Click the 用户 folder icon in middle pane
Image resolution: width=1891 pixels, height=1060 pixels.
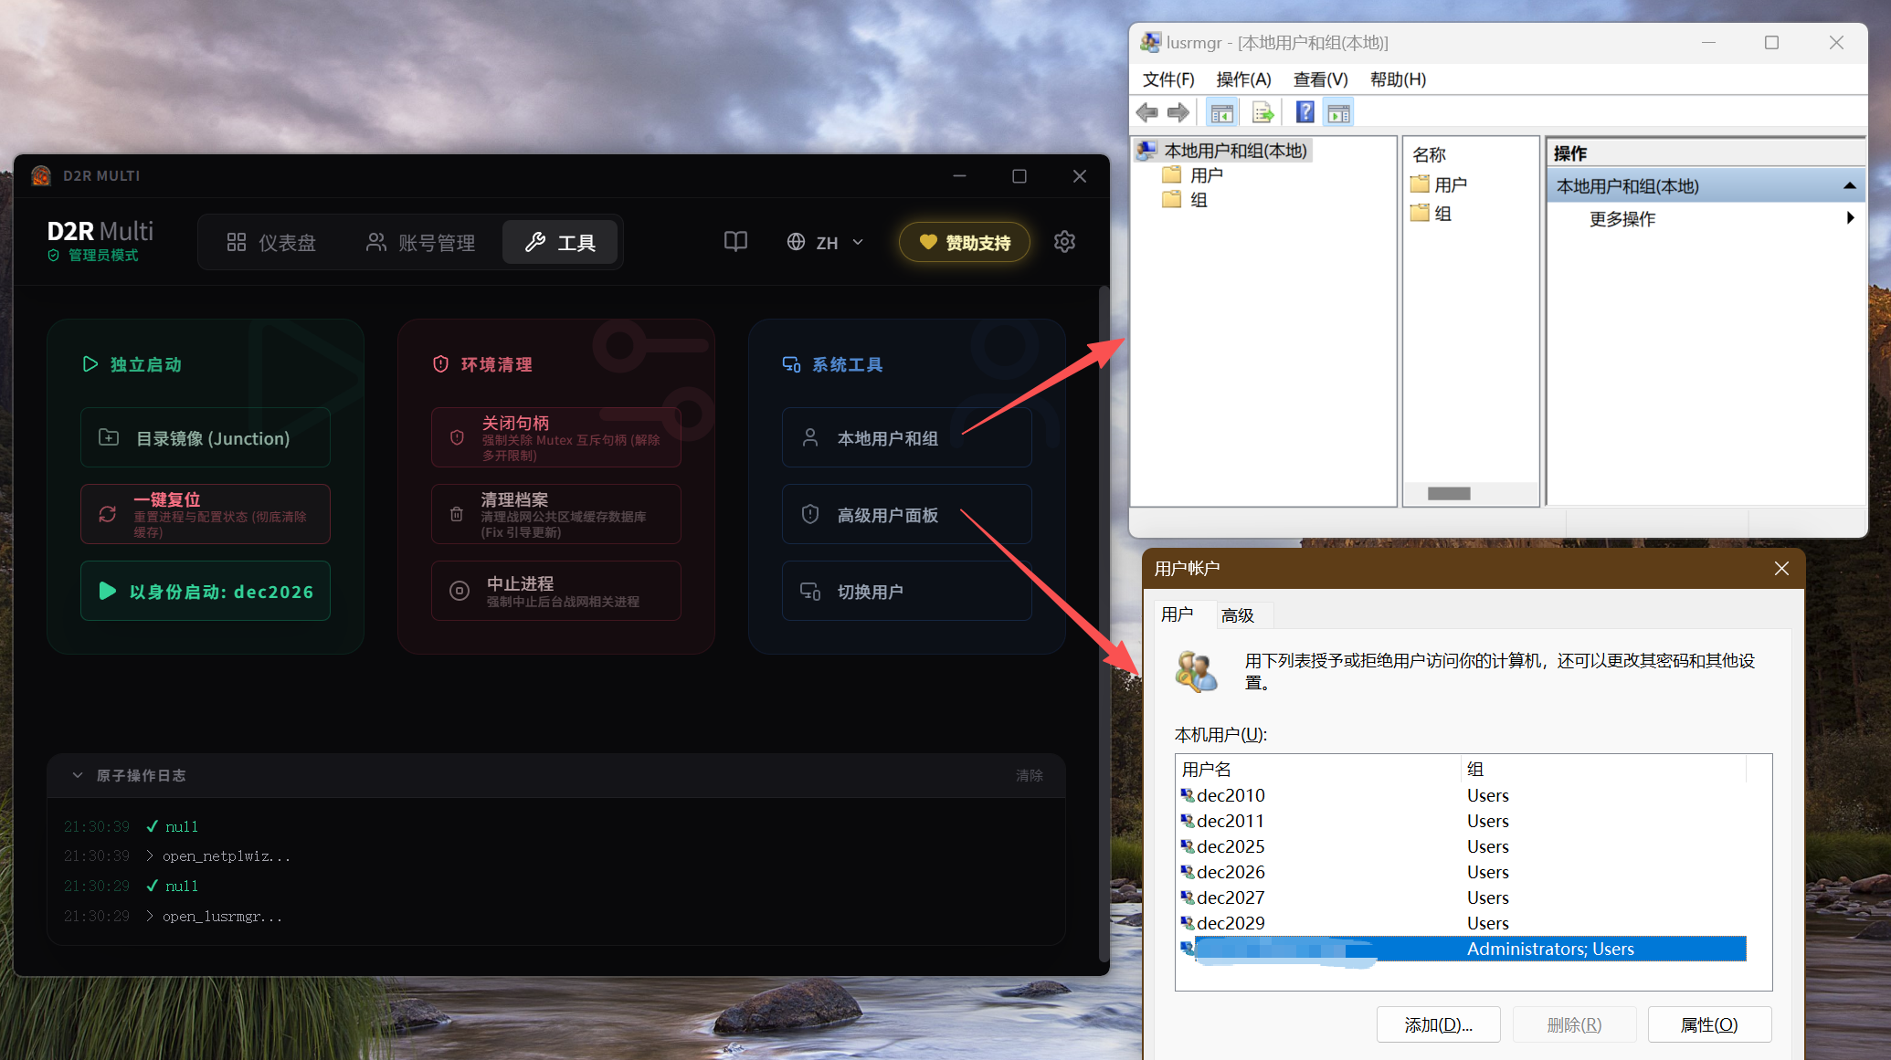click(x=1420, y=184)
